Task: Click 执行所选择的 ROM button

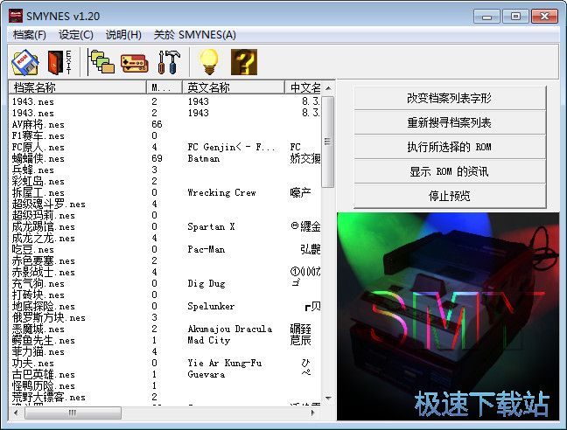Action: coord(449,148)
